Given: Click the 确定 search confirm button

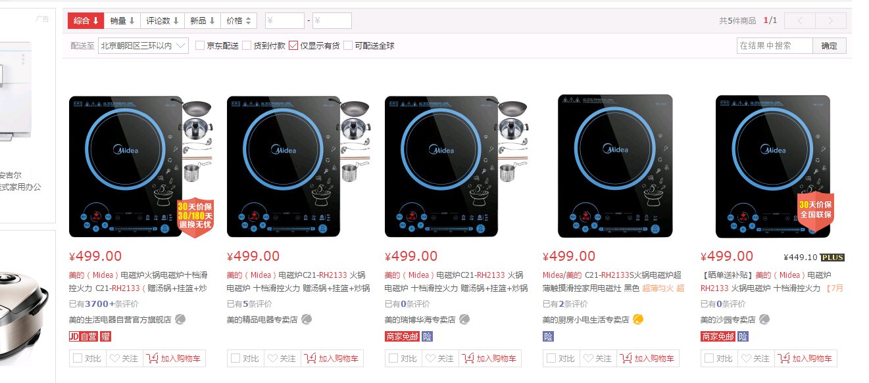Looking at the screenshot, I should pyautogui.click(x=830, y=46).
